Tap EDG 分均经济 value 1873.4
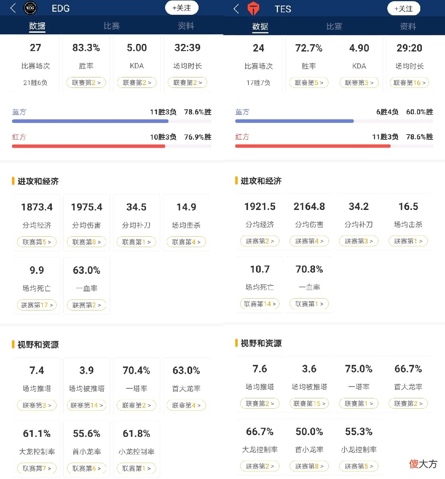Viewport: 445px width, 479px height. click(37, 207)
